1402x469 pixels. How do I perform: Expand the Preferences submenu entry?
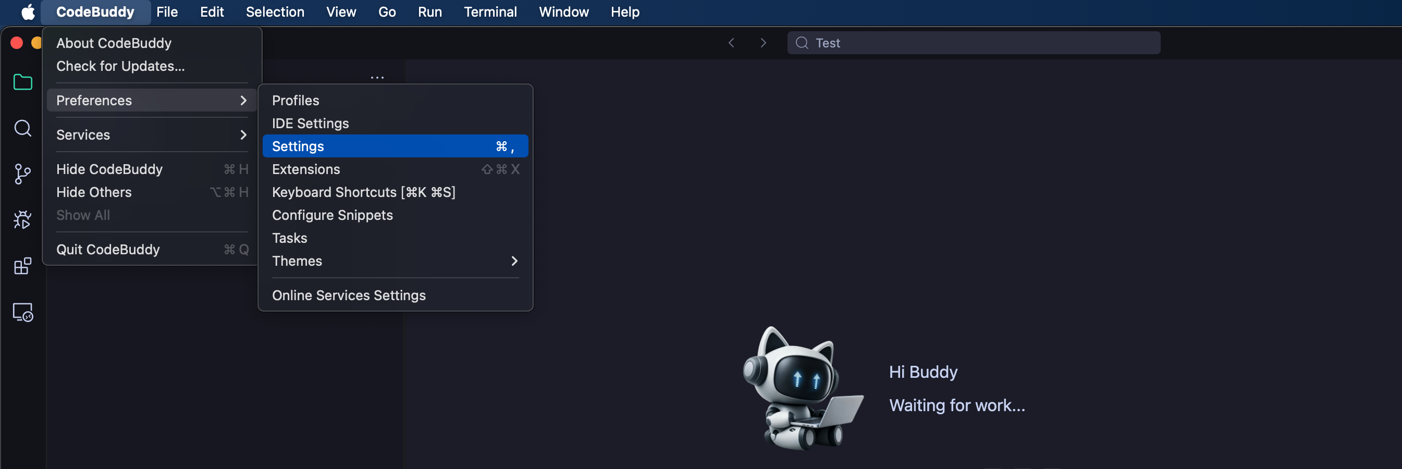151,101
